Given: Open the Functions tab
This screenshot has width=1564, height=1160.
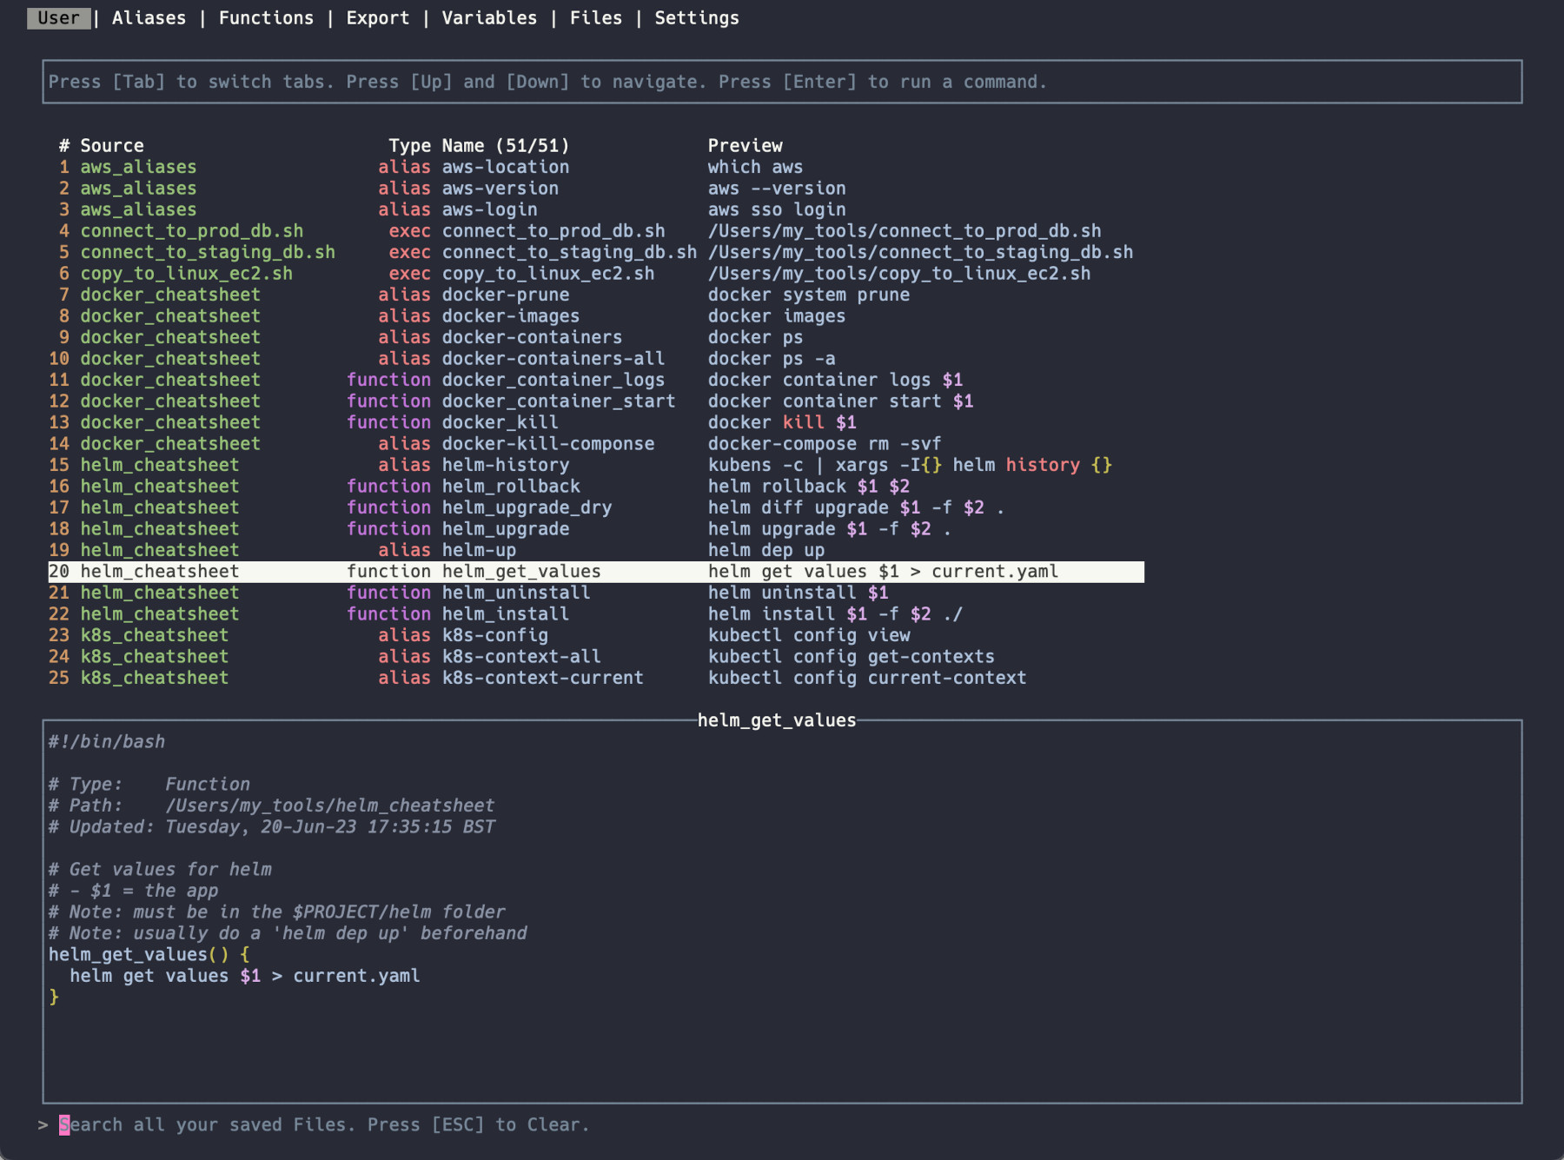Looking at the screenshot, I should pyautogui.click(x=266, y=18).
